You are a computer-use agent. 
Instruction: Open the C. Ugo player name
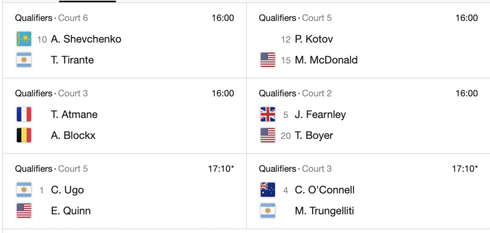[x=67, y=190]
